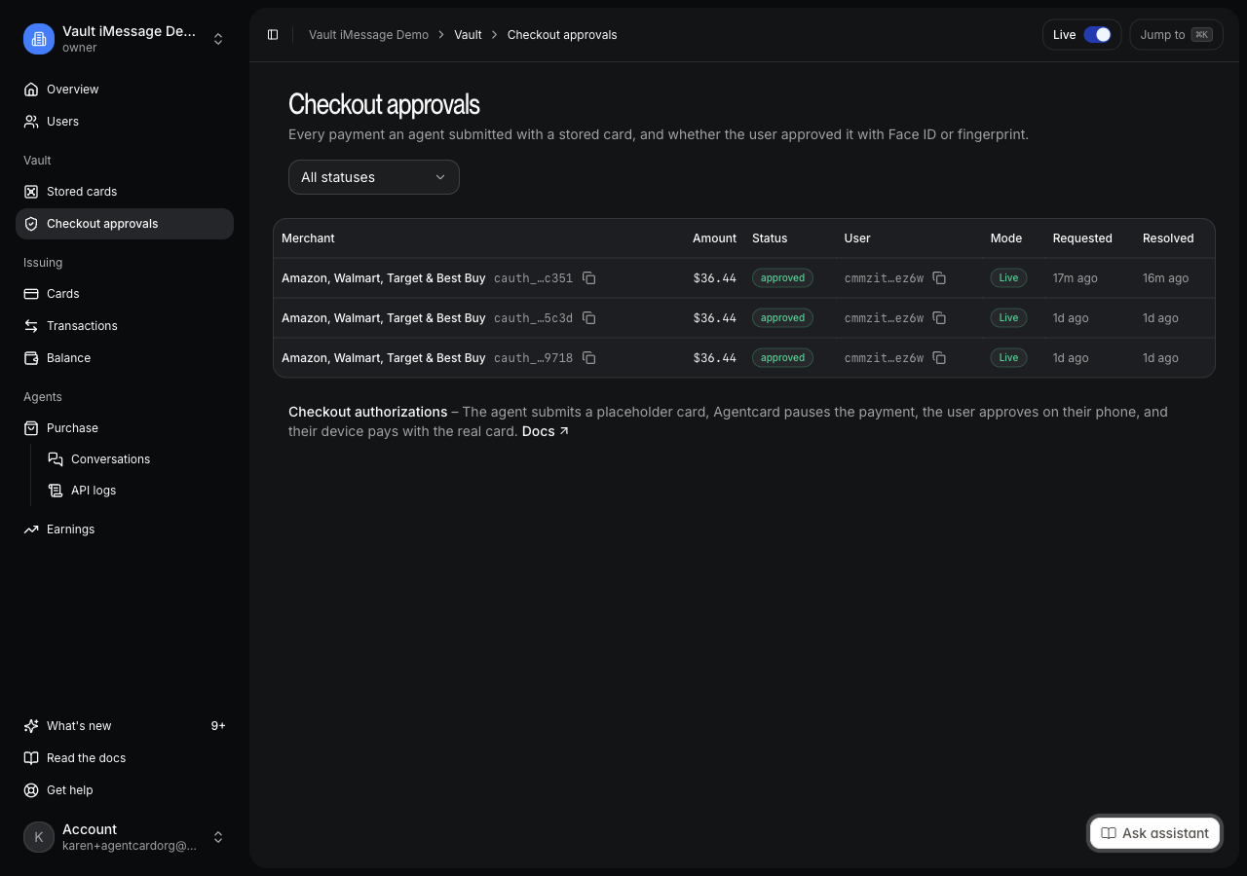Viewport: 1247px width, 876px height.
Task: Toggle the sidebar collapse icon
Action: pos(273,35)
